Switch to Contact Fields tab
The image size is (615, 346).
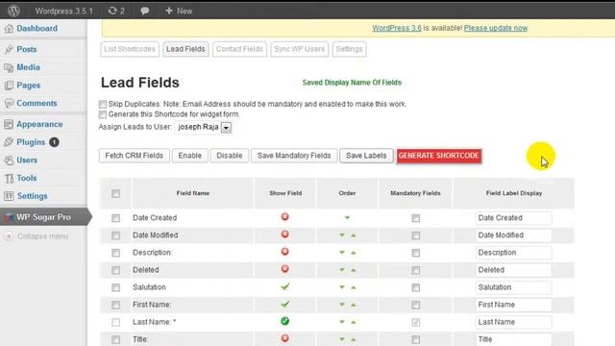click(x=239, y=49)
